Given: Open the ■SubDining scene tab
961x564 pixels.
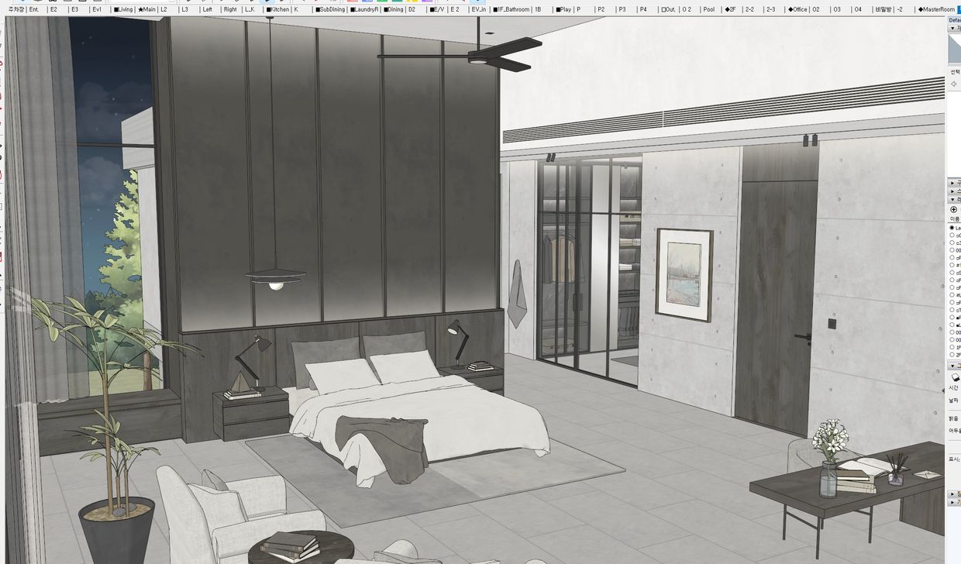Looking at the screenshot, I should [x=329, y=10].
